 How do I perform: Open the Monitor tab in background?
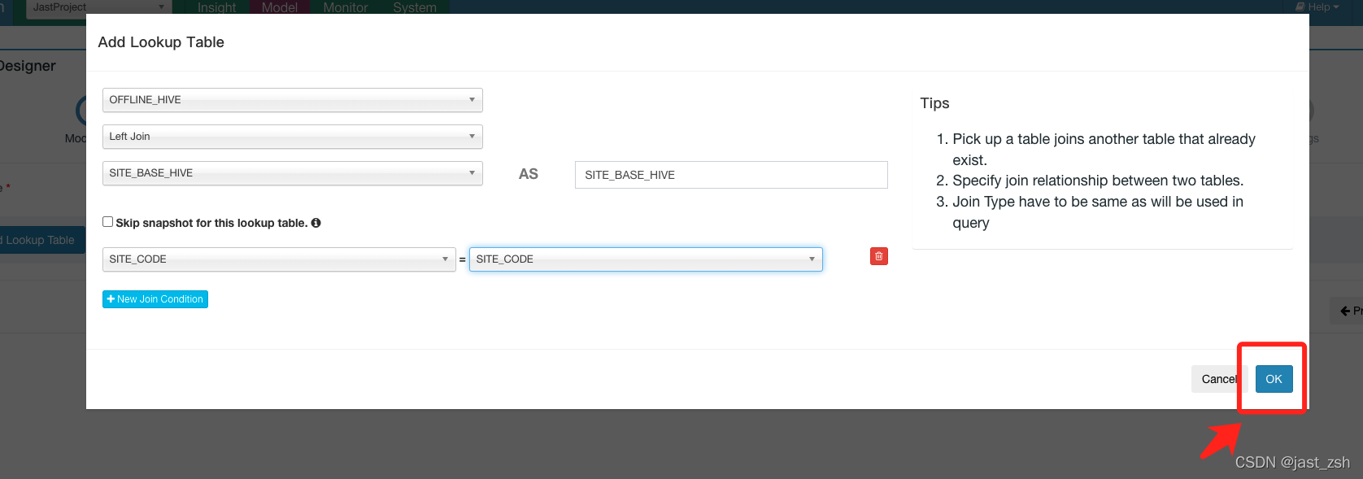[x=346, y=7]
